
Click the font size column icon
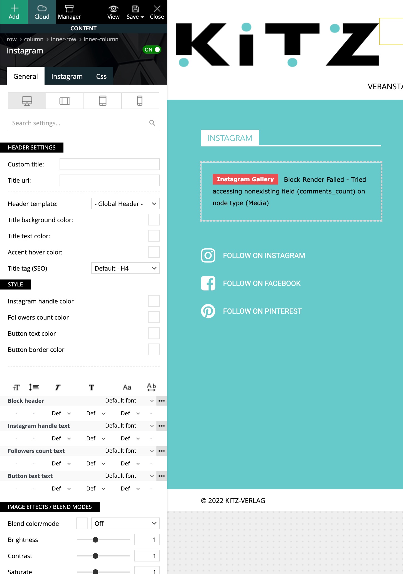(16, 387)
